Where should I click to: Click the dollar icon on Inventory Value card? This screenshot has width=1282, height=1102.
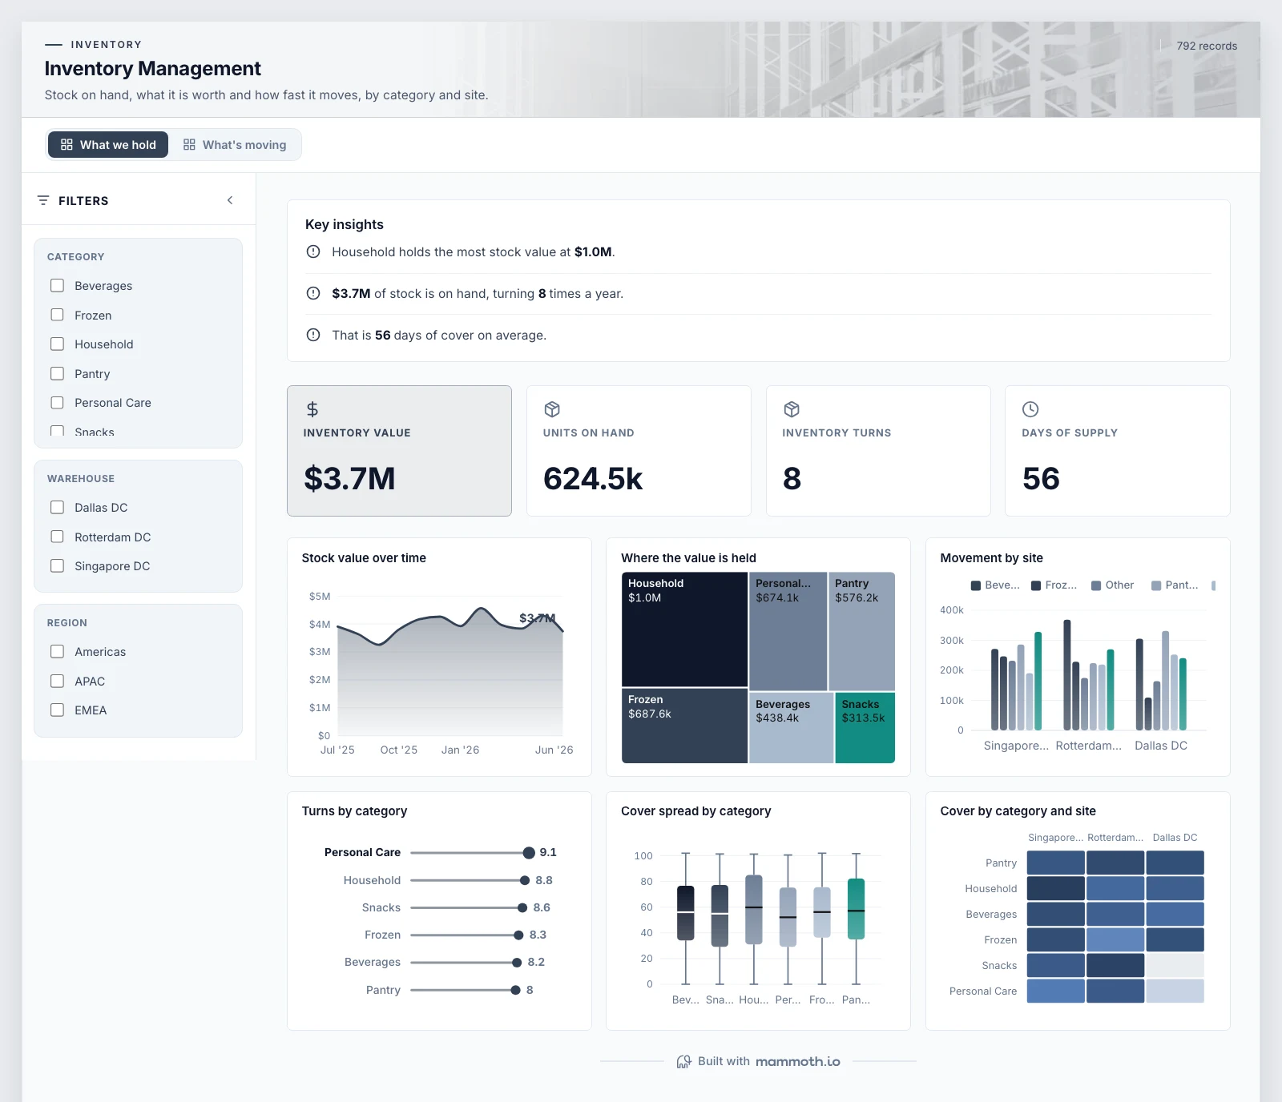pos(312,409)
